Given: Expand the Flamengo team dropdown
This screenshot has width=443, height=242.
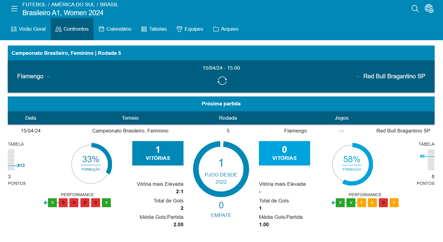Looking at the screenshot, I should [x=49, y=76].
